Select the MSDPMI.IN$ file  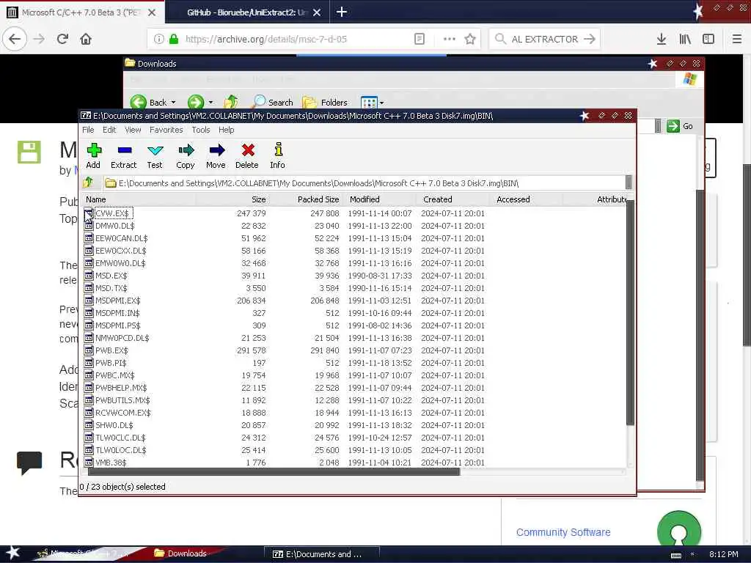click(x=117, y=312)
